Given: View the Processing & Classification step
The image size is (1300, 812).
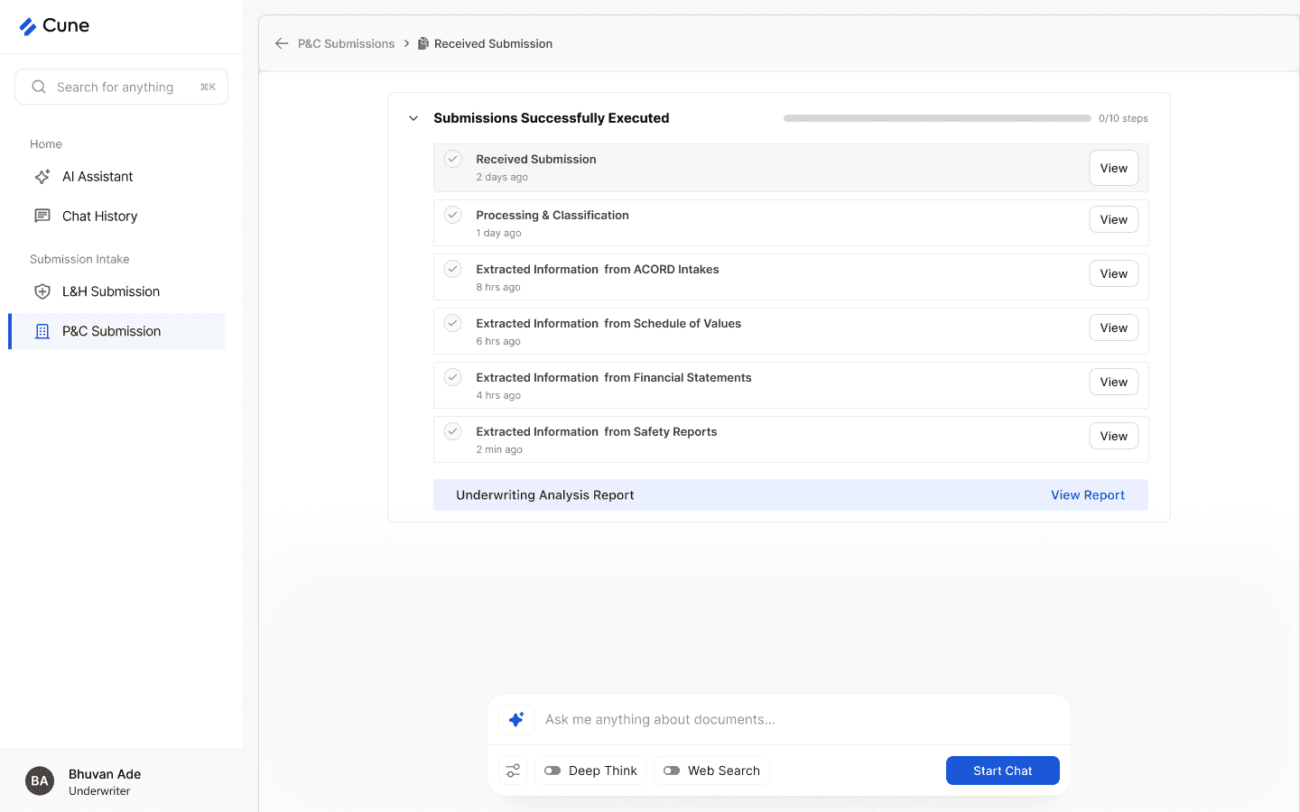Looking at the screenshot, I should coord(1113,219).
